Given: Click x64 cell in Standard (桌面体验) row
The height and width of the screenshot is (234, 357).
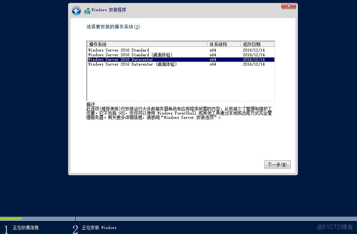Looking at the screenshot, I should click(x=213, y=55).
